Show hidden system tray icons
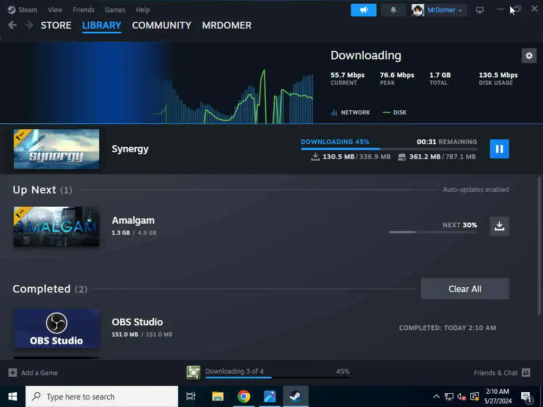543x407 pixels. pyautogui.click(x=436, y=396)
